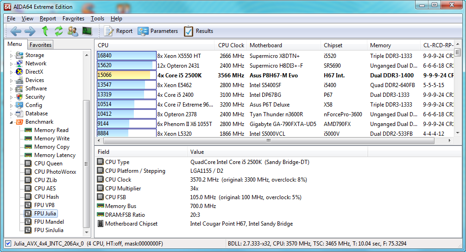Open the Memory Copy benchmark
The width and height of the screenshot is (466, 252).
point(52,147)
